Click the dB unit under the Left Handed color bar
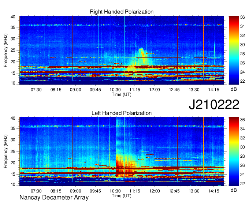The image size is (249, 202). (234, 190)
